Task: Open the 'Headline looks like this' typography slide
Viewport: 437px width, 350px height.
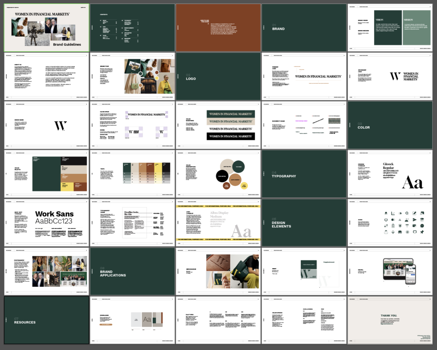Action: coord(132,223)
